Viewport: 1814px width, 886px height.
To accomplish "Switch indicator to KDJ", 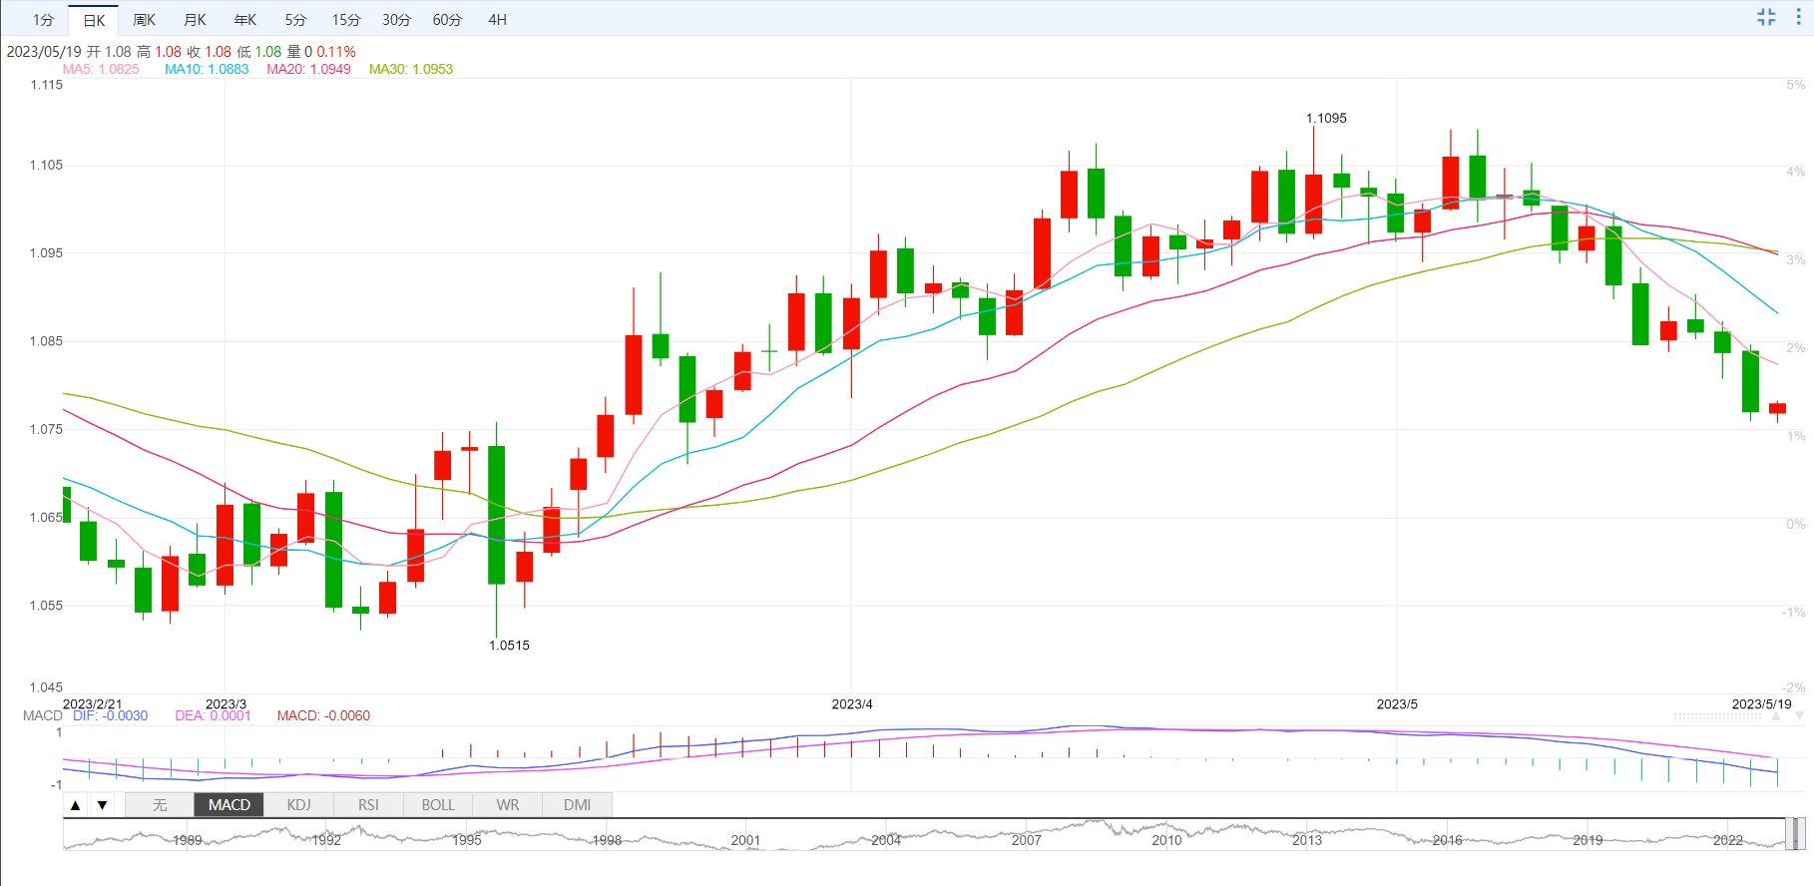I will 298,805.
